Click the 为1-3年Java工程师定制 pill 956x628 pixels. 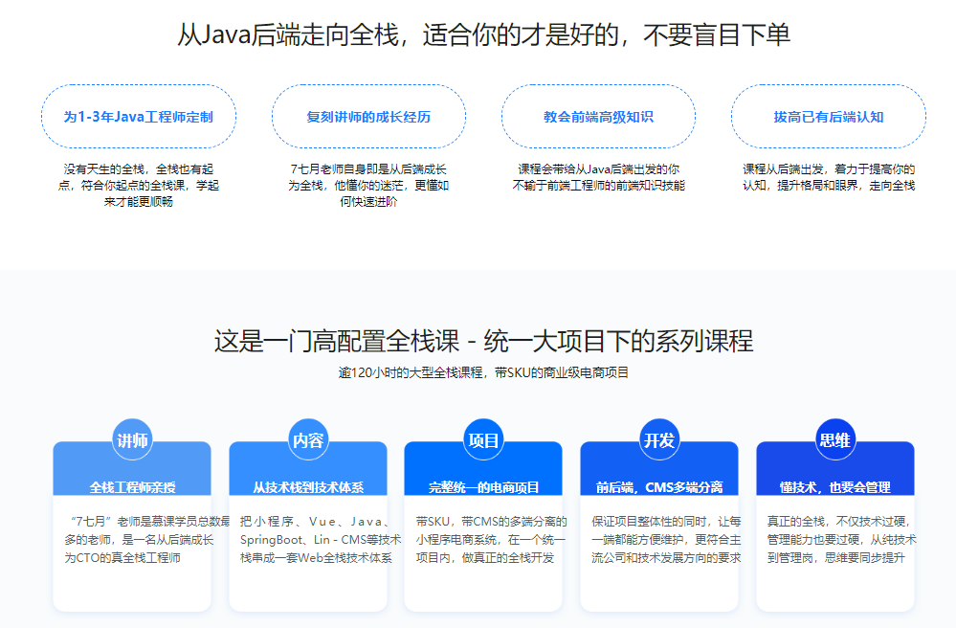139,115
